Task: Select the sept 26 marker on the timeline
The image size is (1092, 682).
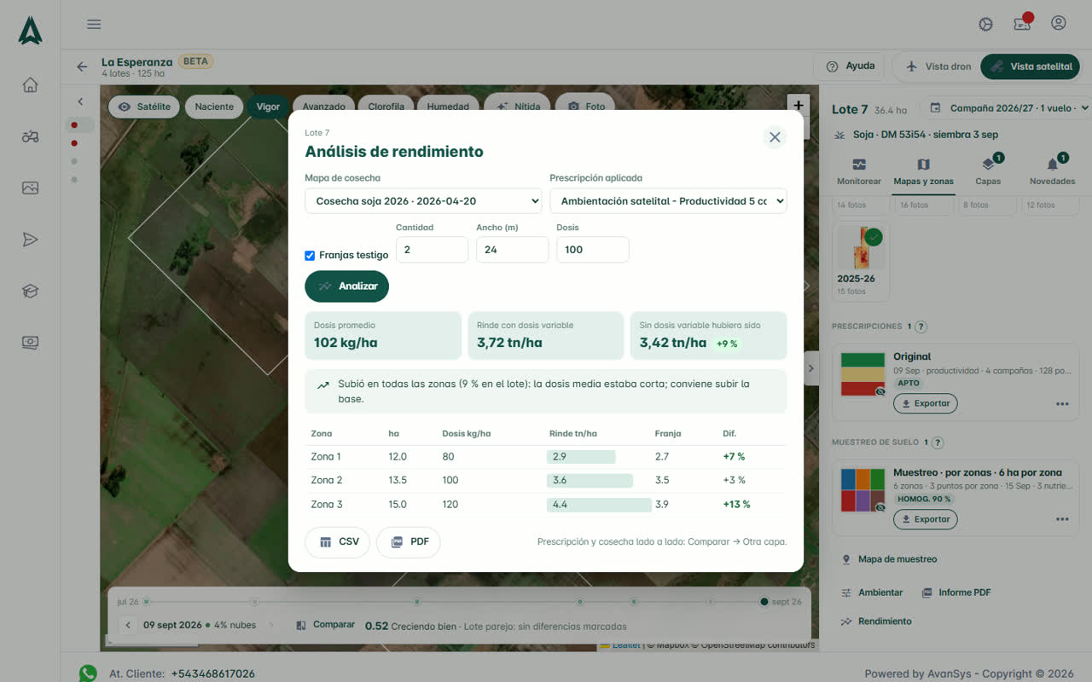Action: tap(764, 602)
